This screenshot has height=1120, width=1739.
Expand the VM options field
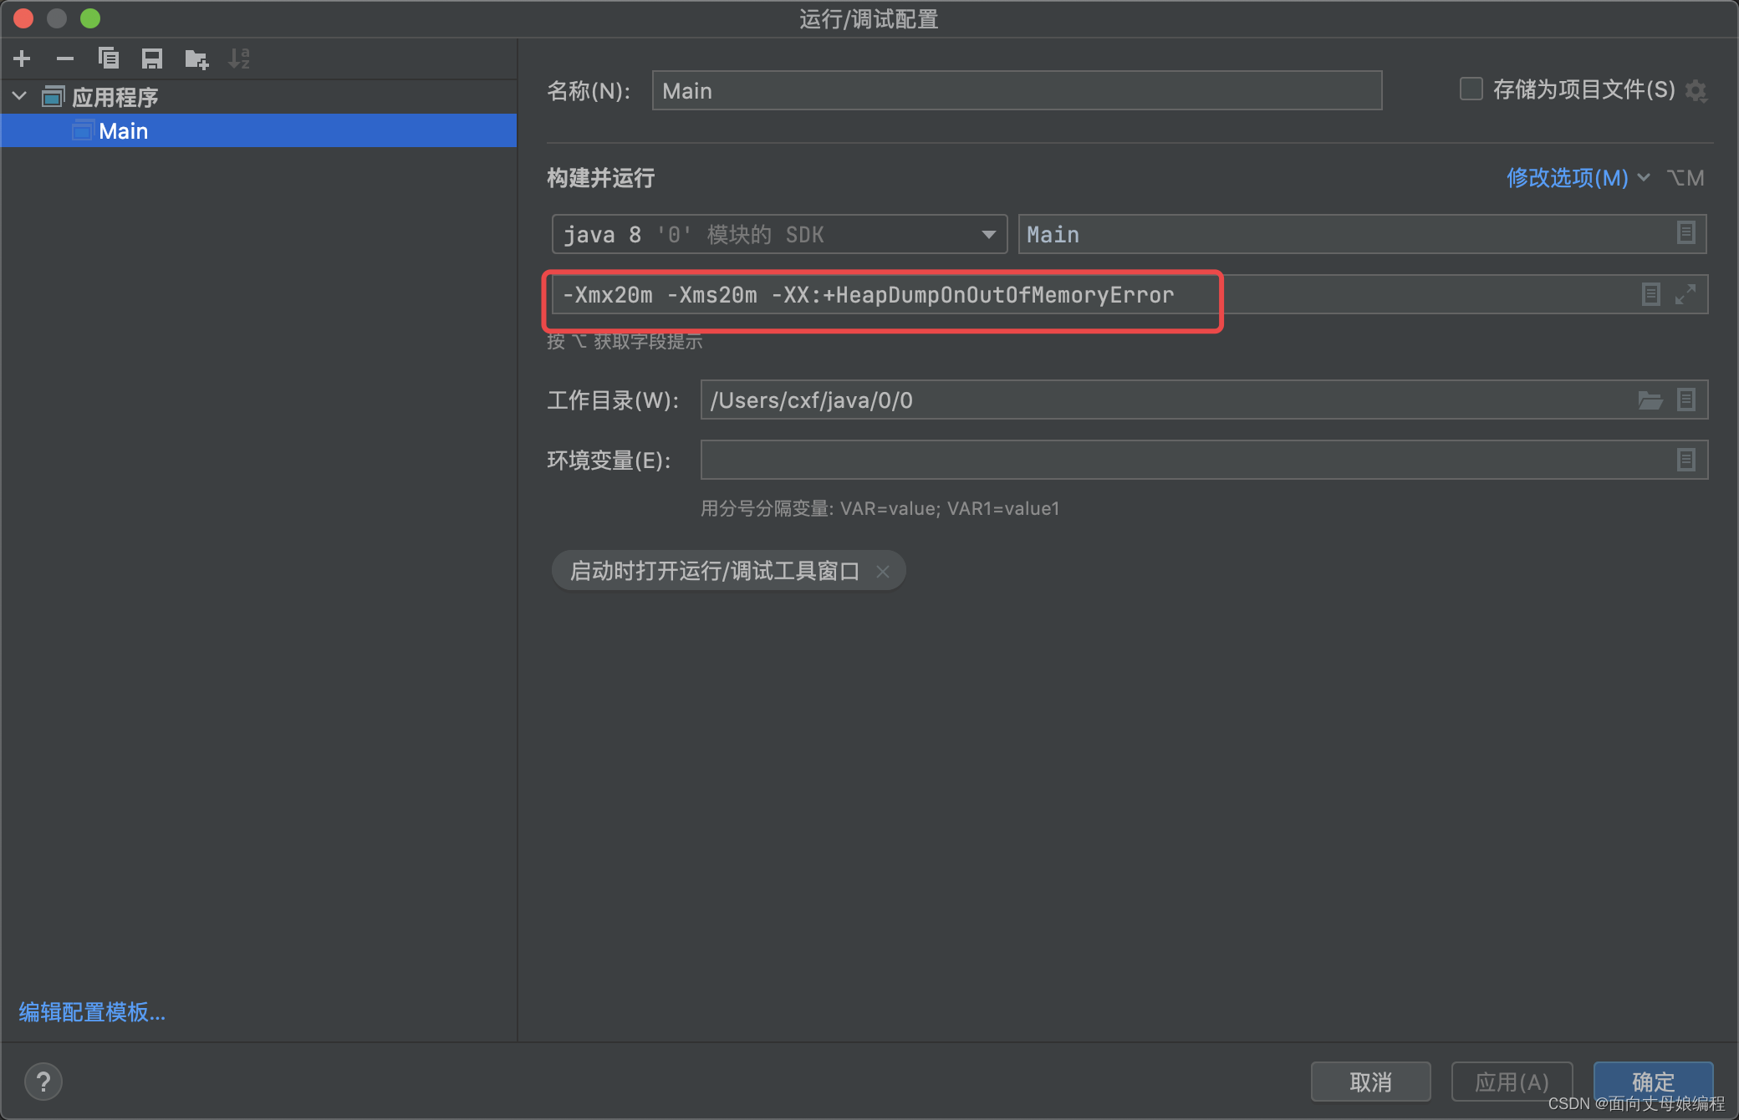[1685, 294]
